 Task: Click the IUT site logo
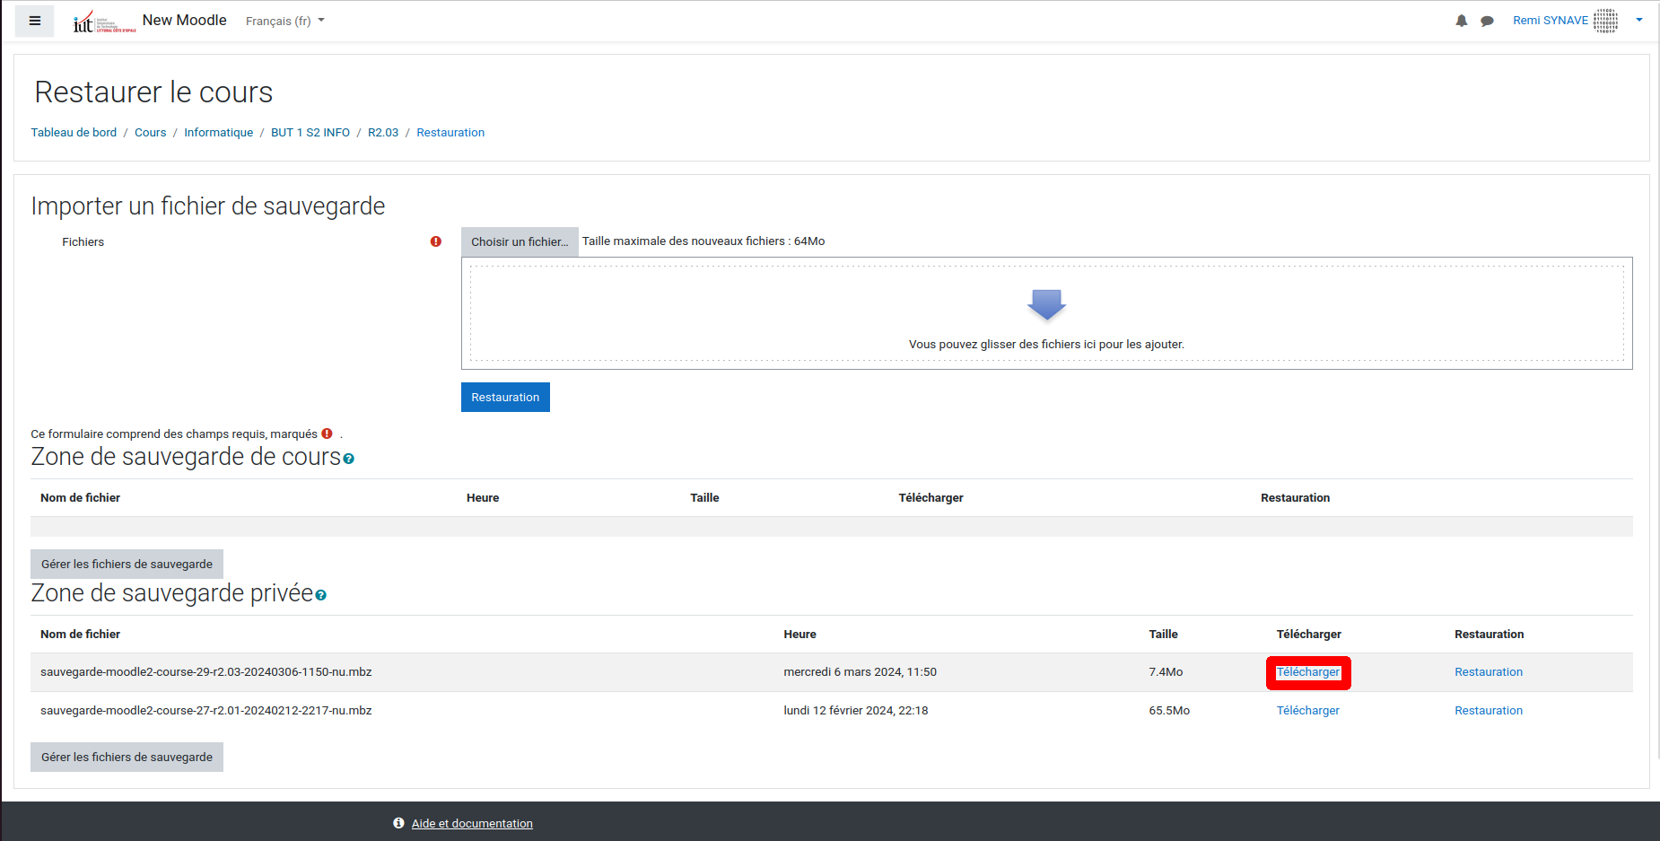[x=104, y=22]
